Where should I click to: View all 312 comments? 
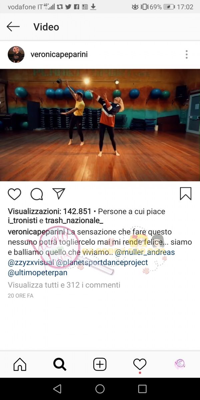(64, 285)
